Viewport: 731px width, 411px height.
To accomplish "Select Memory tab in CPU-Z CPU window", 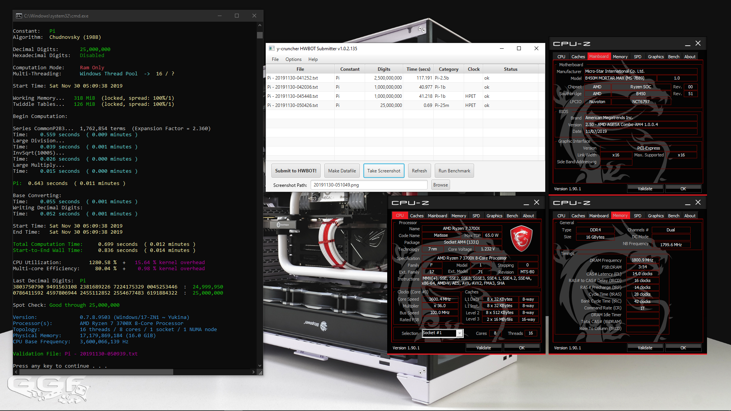I will coord(458,216).
